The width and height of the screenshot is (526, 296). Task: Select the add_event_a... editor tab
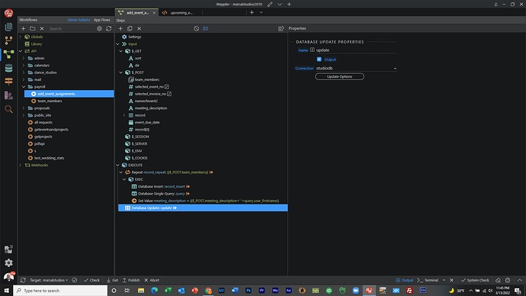tap(137, 13)
